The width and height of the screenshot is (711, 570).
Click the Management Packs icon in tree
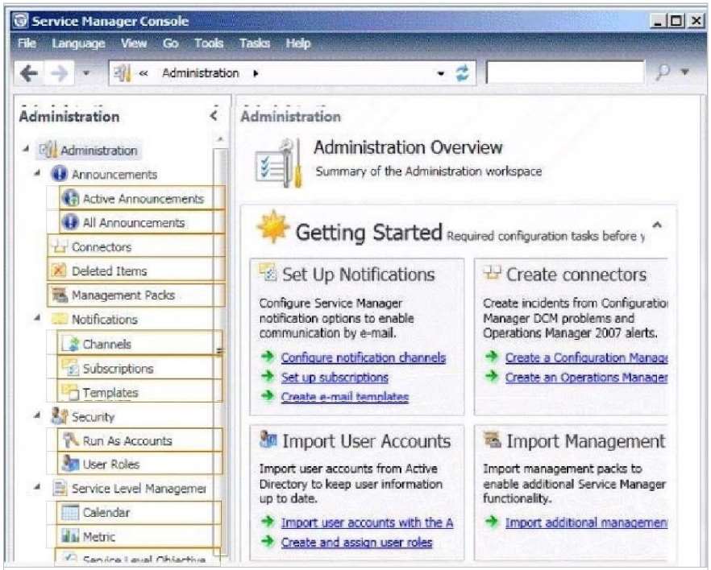60,295
